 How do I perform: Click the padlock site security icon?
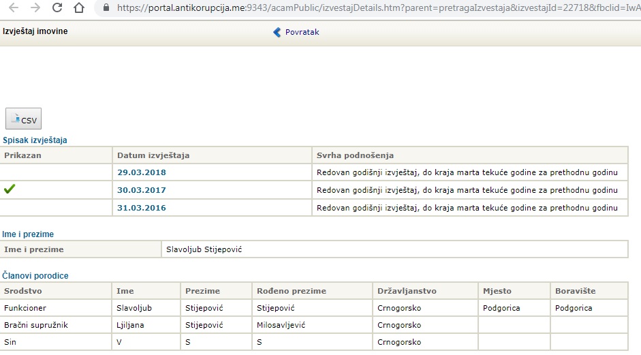105,8
